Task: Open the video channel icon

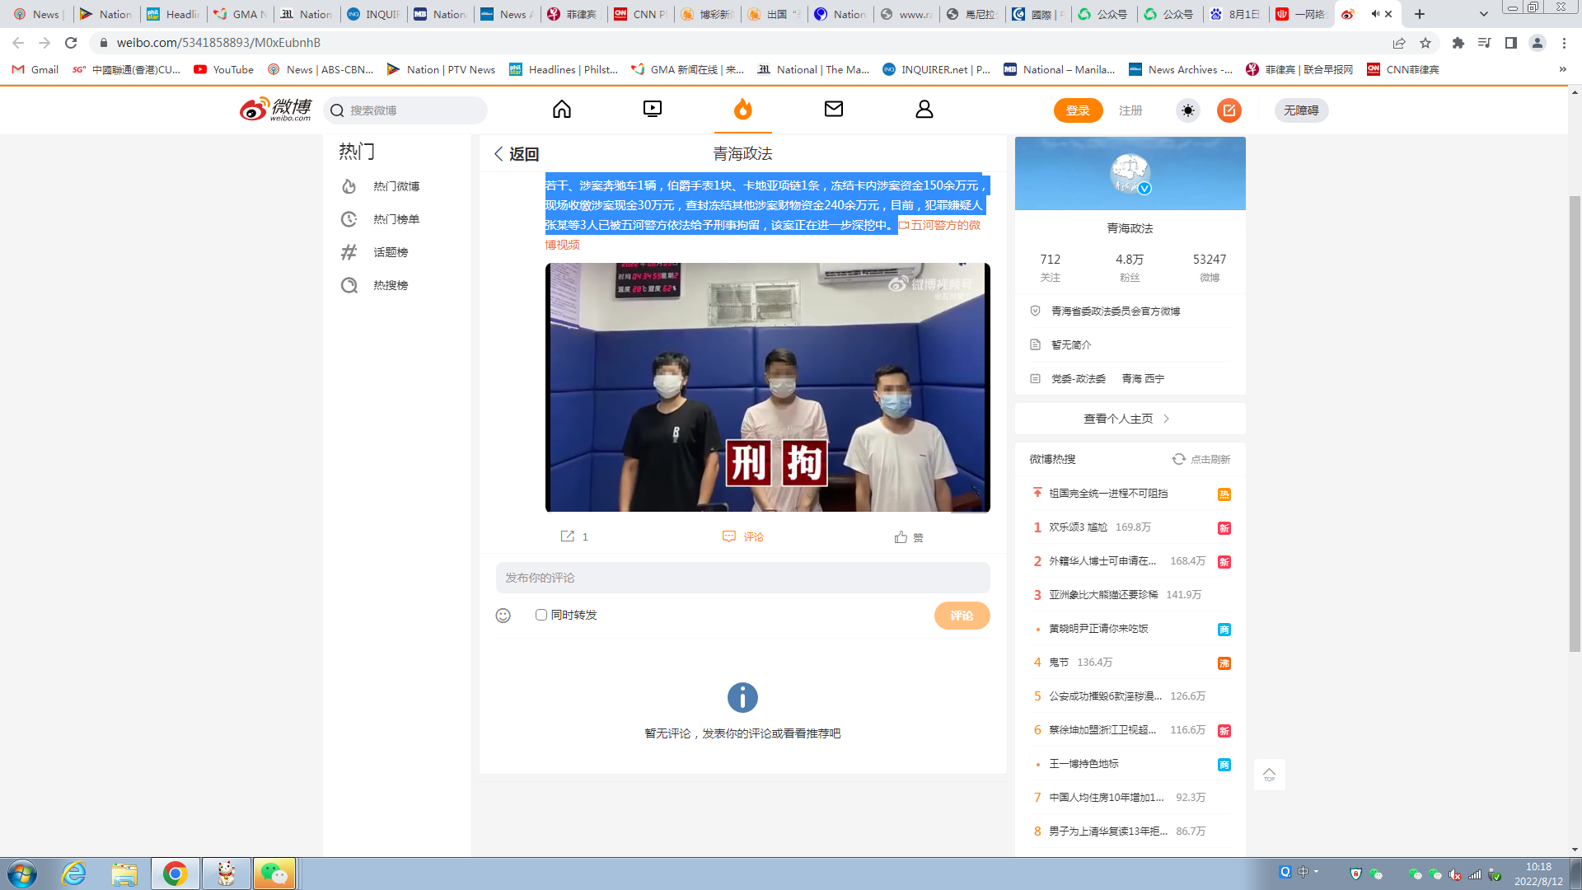Action: tap(653, 109)
